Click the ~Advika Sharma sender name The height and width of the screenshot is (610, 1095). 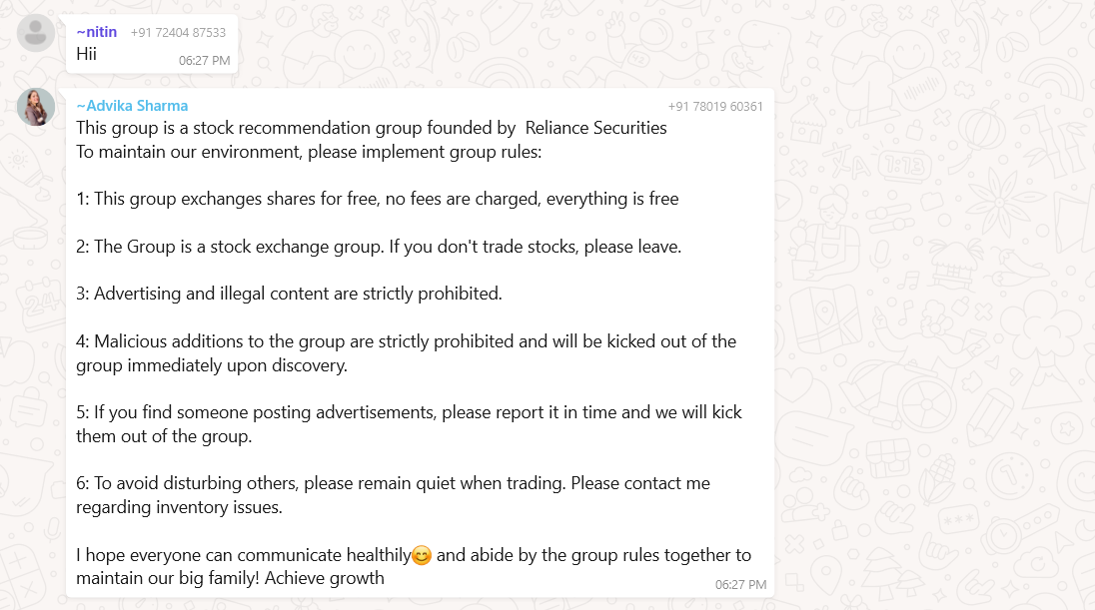click(x=132, y=106)
